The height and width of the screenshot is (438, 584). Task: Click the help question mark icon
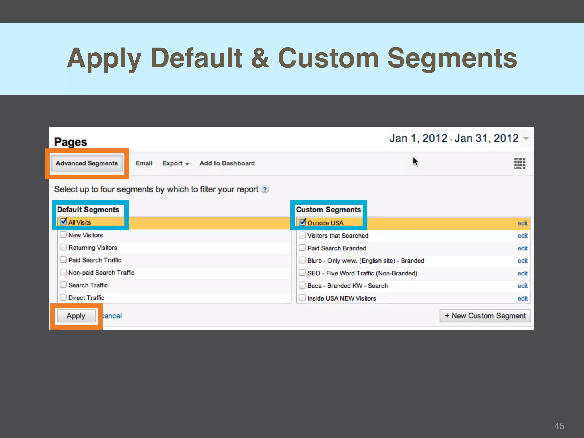(265, 190)
